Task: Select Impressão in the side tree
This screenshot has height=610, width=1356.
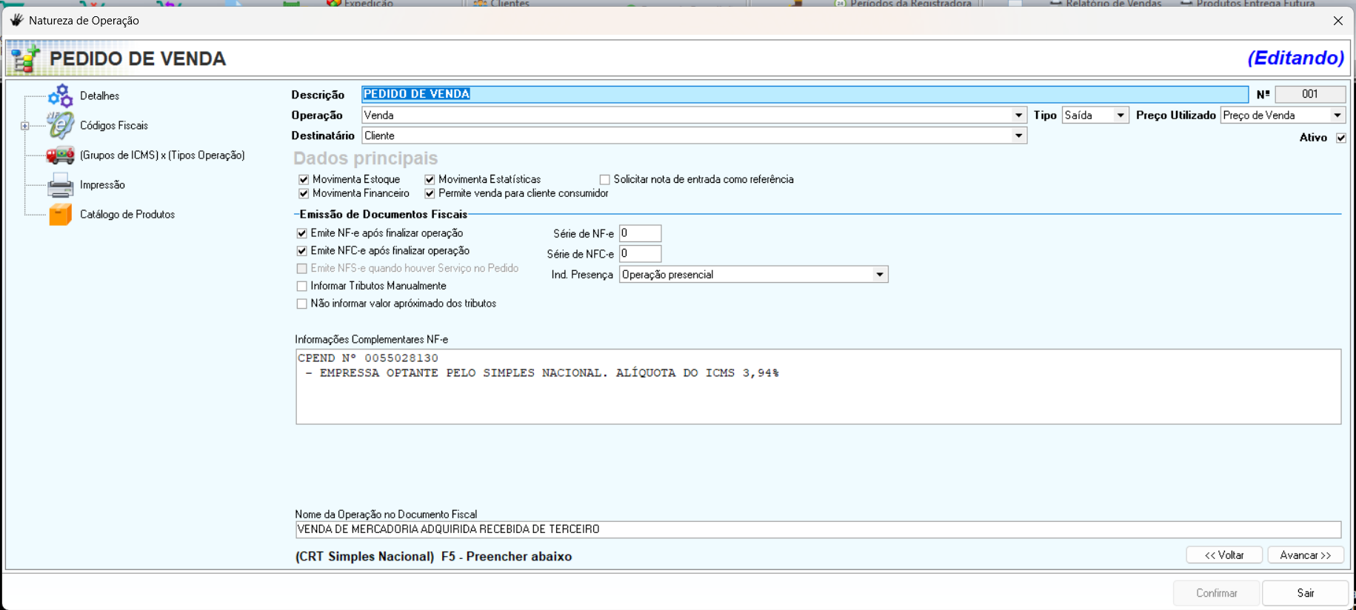Action: pos(102,185)
